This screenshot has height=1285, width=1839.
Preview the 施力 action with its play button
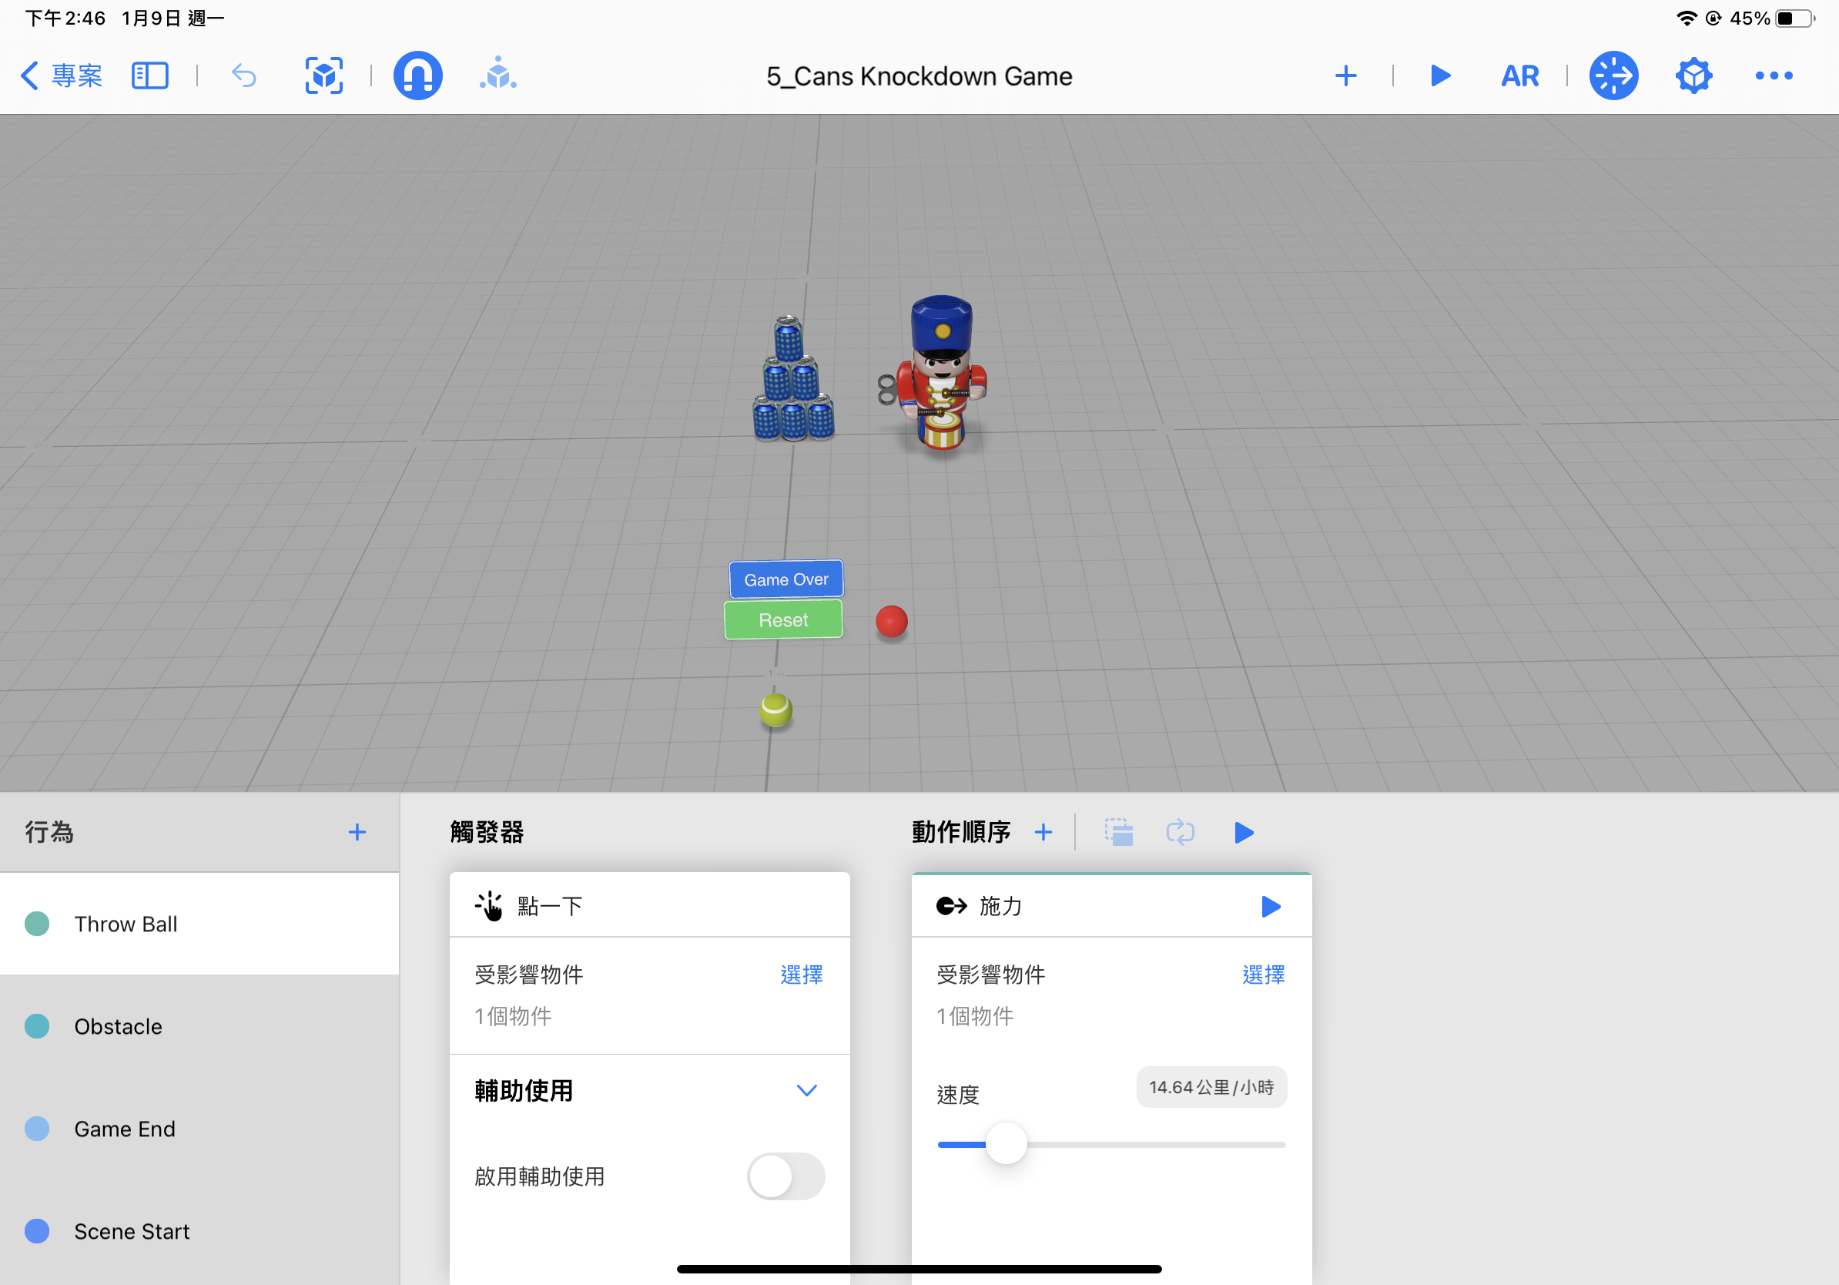(1271, 906)
